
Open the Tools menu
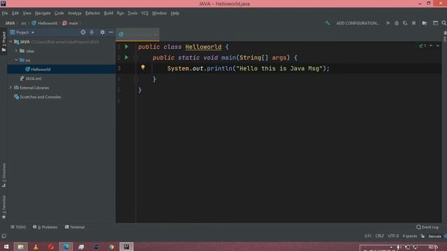tap(132, 13)
